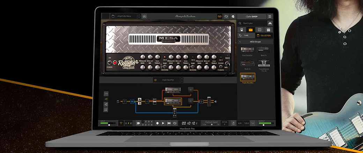
Task: Click the play button
Action: [x=163, y=123]
